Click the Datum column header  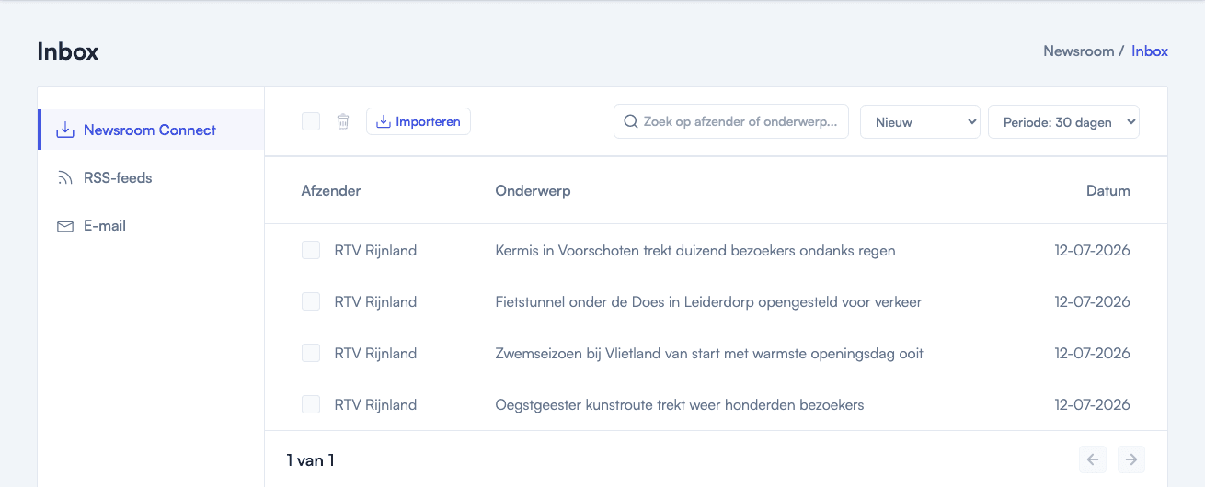1108,191
